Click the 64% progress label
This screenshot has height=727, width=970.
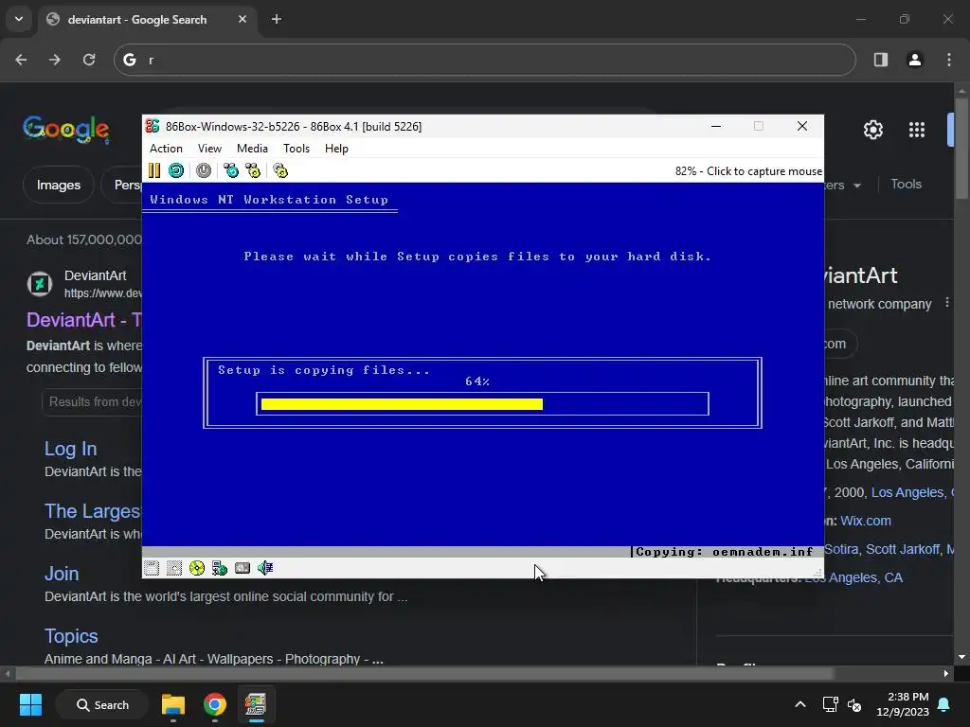(x=477, y=381)
